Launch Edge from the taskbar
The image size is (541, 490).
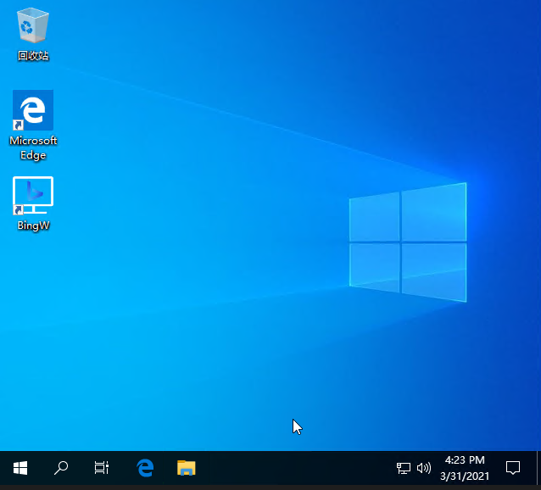click(x=145, y=468)
